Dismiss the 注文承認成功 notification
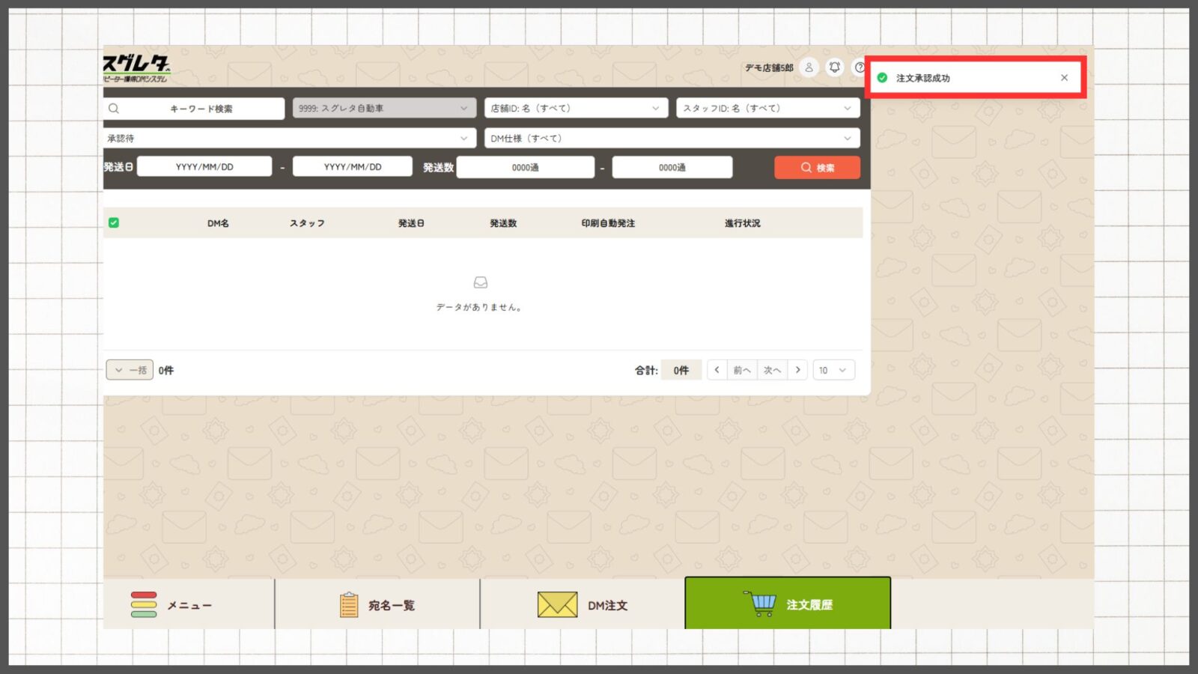The height and width of the screenshot is (674, 1198). 1064,78
